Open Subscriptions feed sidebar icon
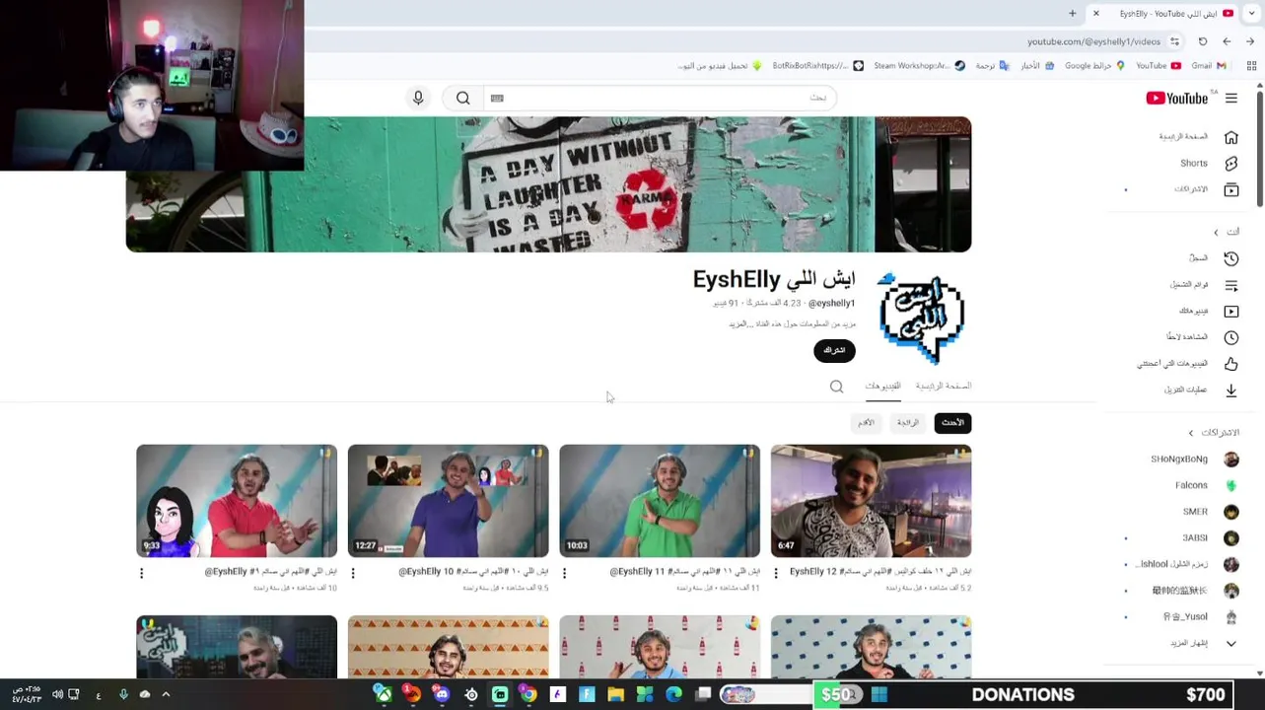Screen dimensions: 1265x710 [x=1231, y=189]
